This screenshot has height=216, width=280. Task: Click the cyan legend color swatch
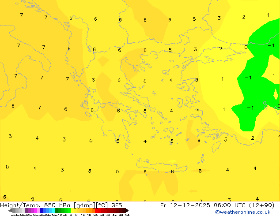54,210
